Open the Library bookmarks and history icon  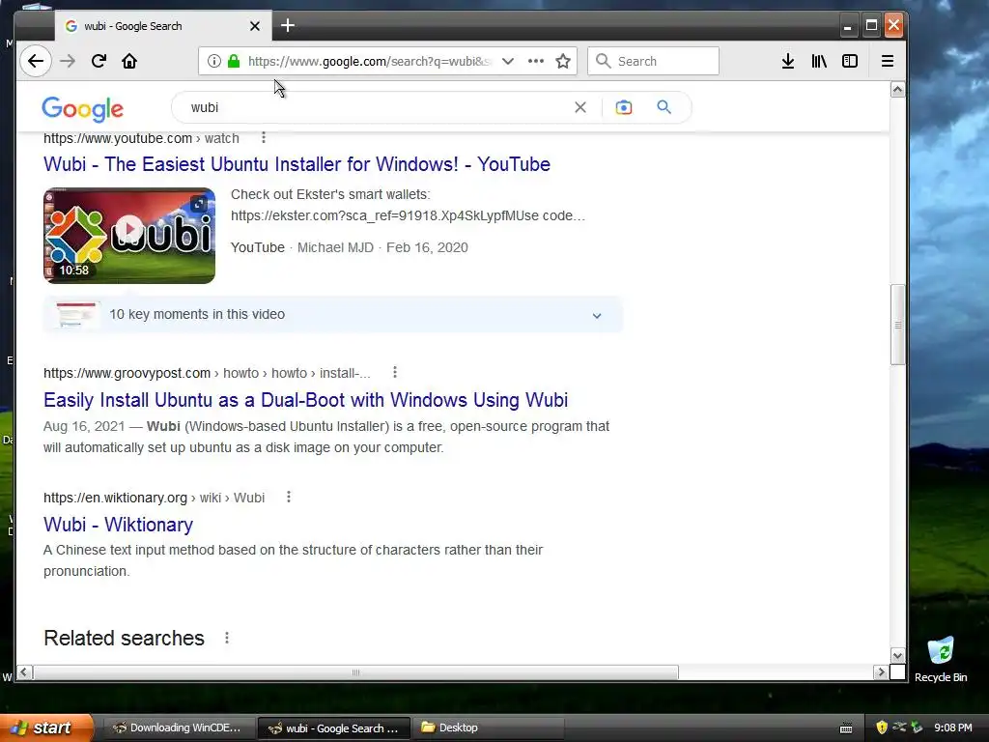pyautogui.click(x=819, y=61)
